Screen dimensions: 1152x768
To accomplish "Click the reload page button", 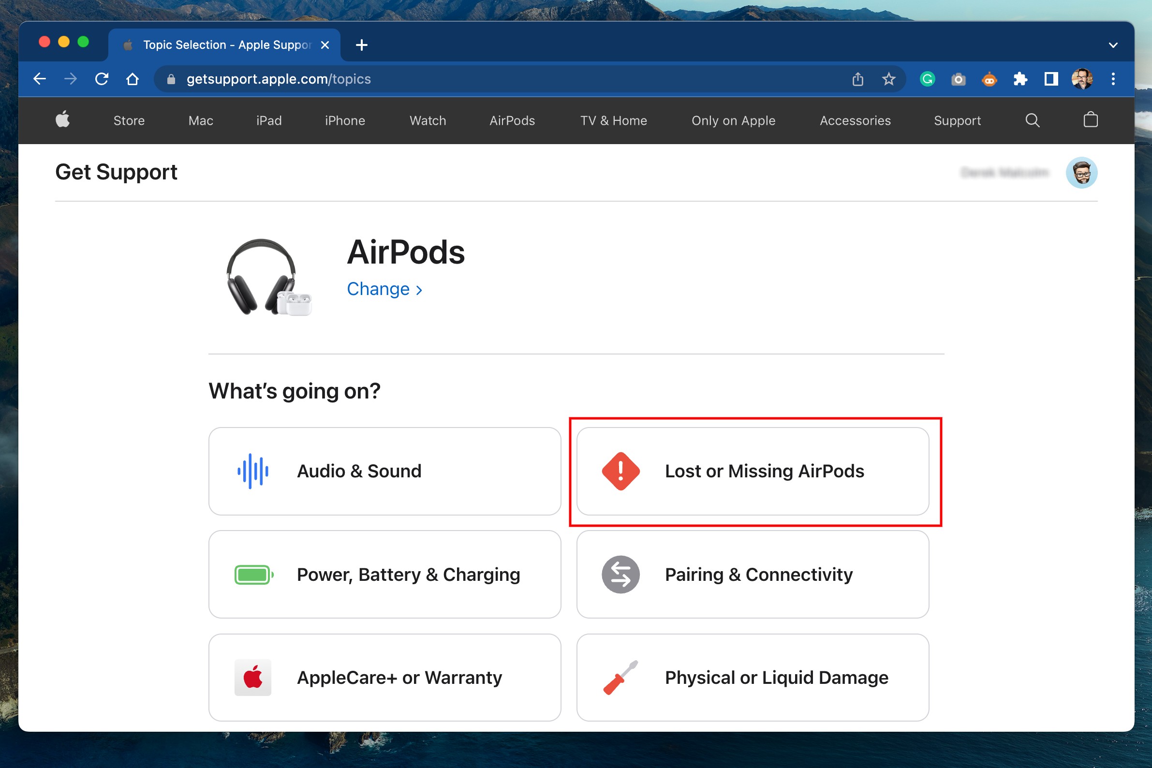I will pyautogui.click(x=101, y=79).
